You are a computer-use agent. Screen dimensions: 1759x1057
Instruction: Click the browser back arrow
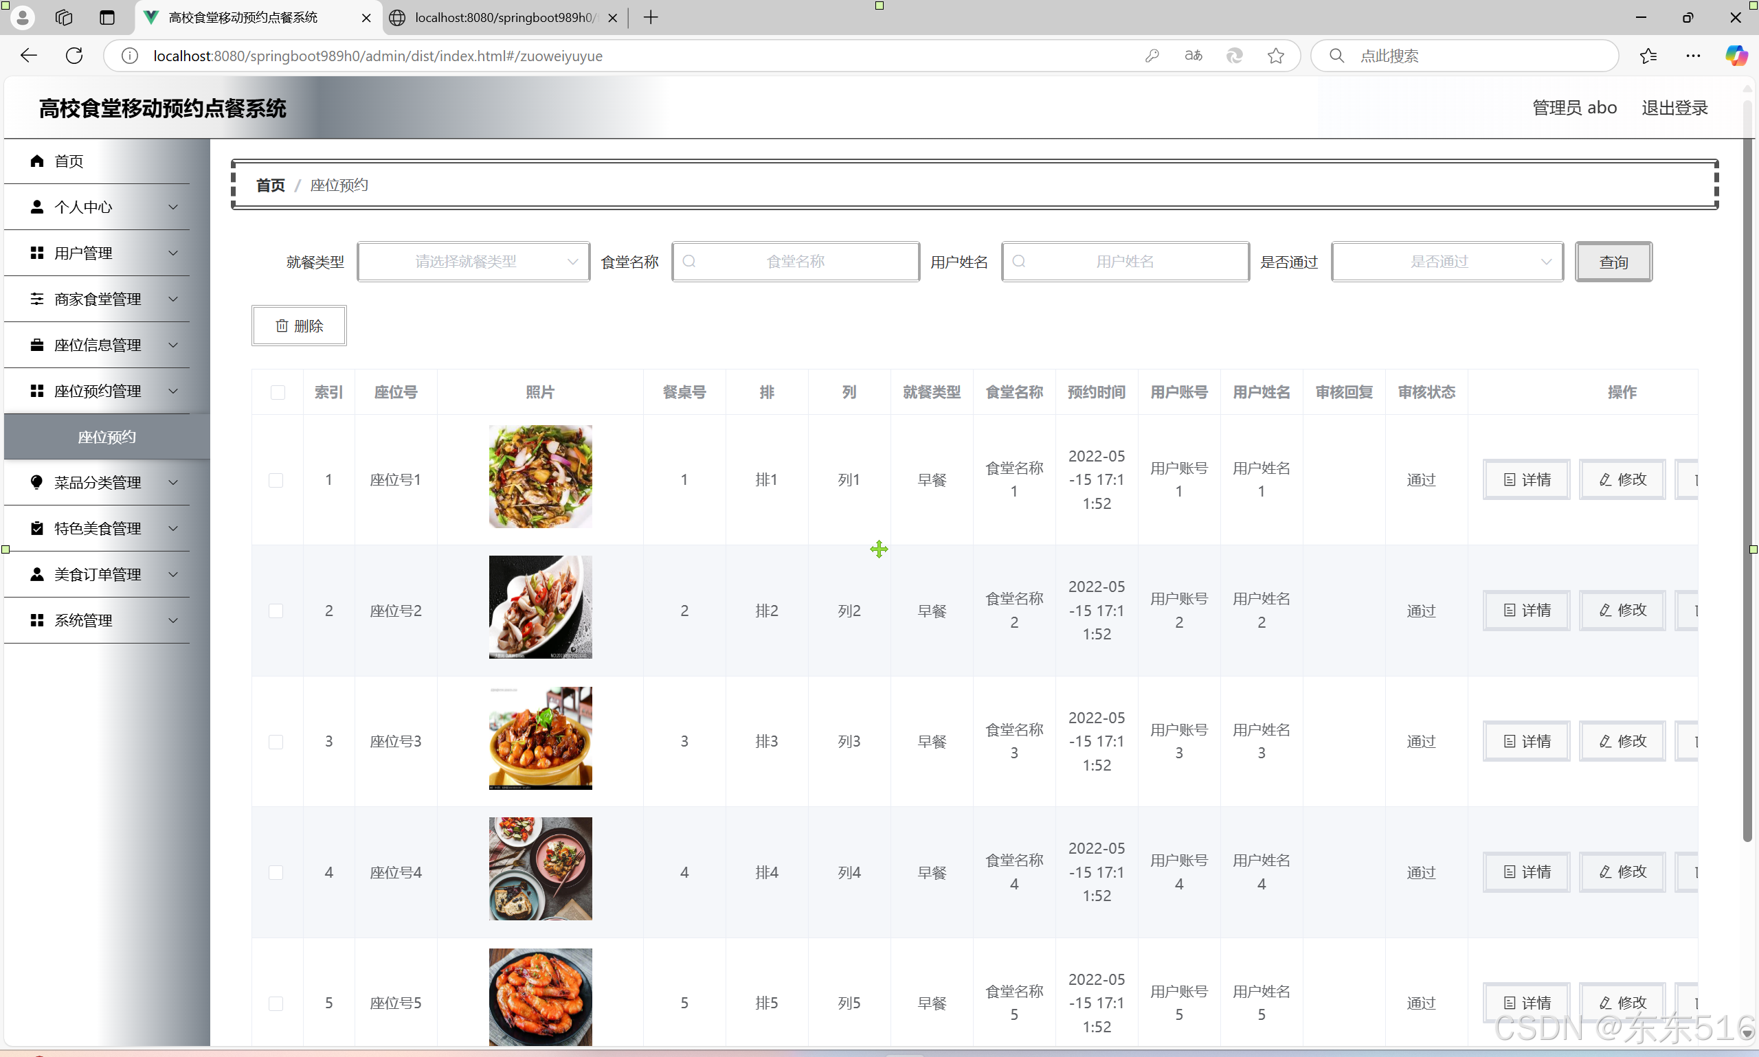[28, 56]
